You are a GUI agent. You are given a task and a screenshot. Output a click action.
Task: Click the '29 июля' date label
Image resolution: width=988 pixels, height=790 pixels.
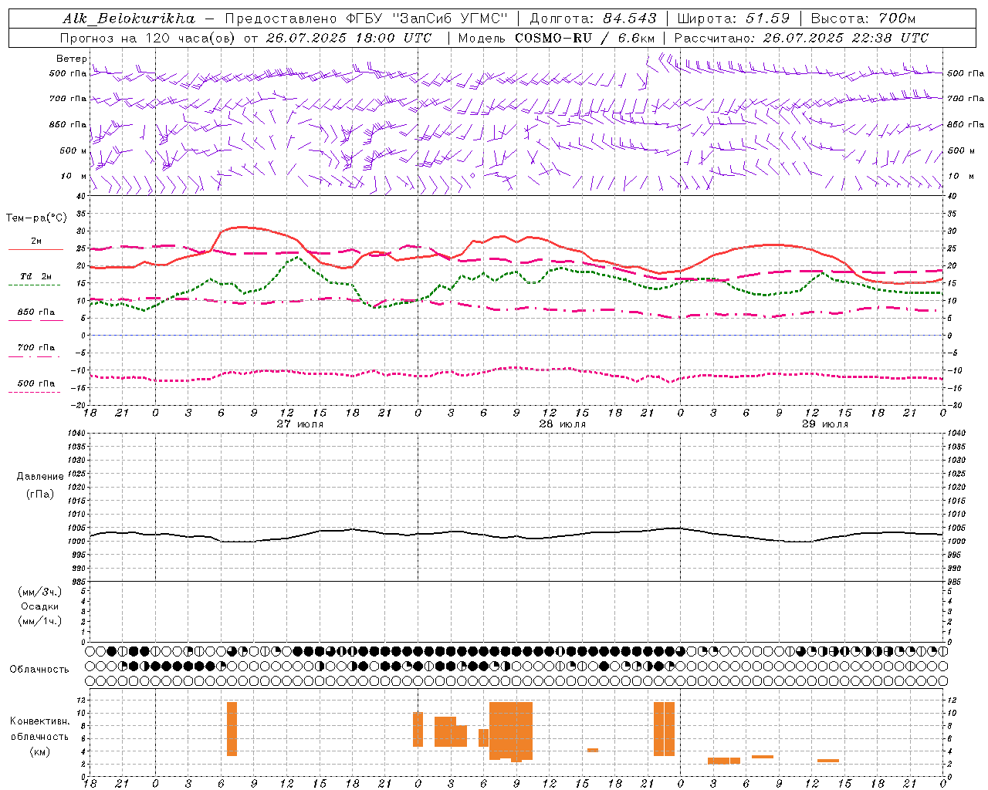(x=825, y=424)
